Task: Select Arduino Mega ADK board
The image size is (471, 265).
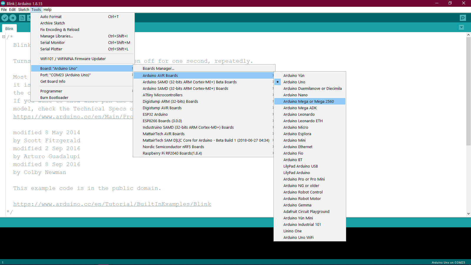Action: point(310,108)
